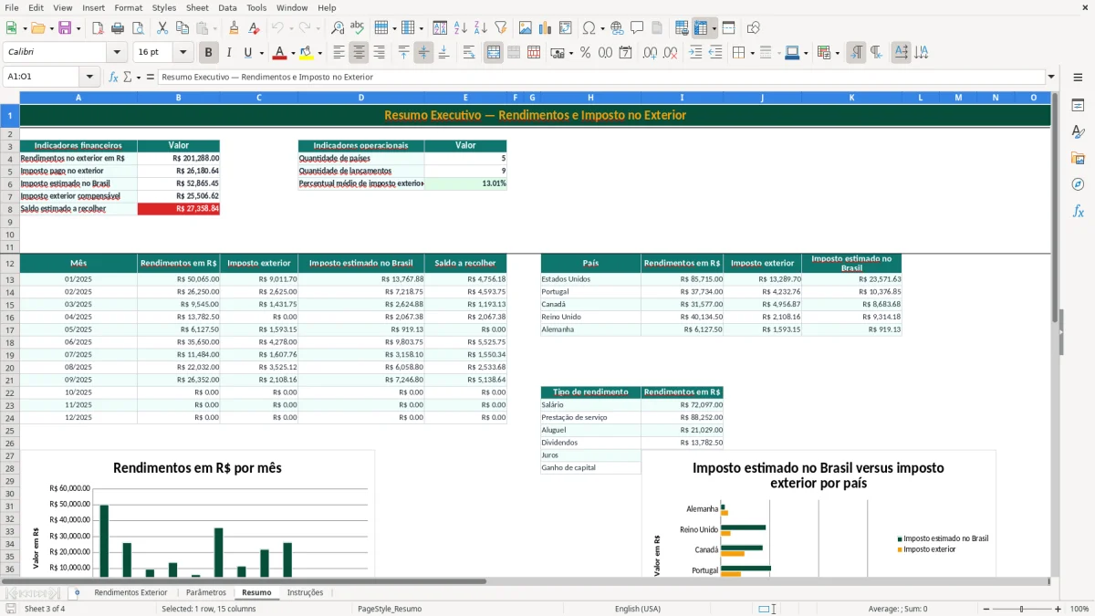1095x616 pixels.
Task: Clear direct formatting icon
Action: click(x=254, y=28)
